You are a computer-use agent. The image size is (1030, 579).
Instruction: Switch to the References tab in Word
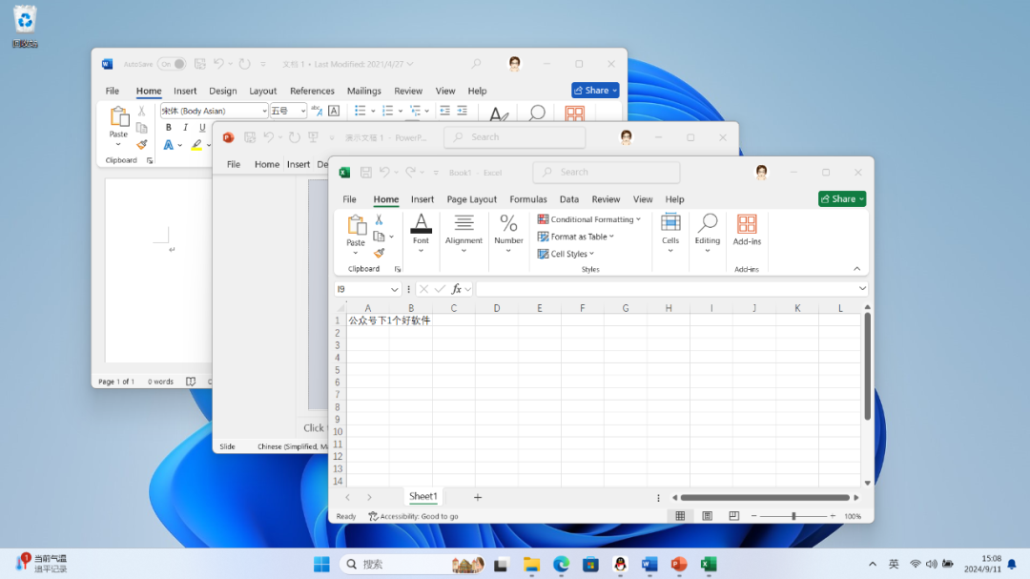[312, 91]
